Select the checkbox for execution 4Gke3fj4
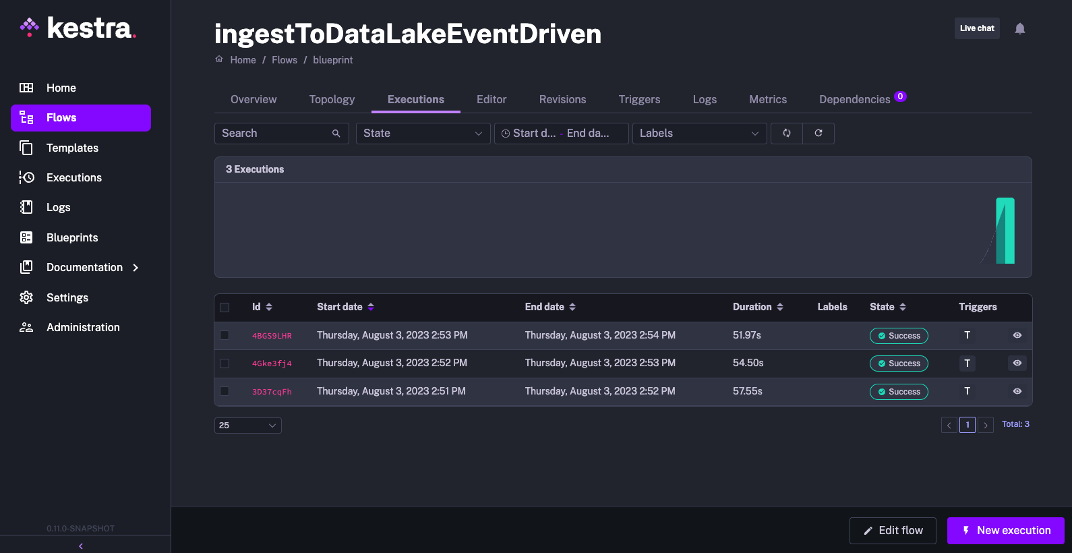This screenshot has width=1072, height=553. click(225, 363)
